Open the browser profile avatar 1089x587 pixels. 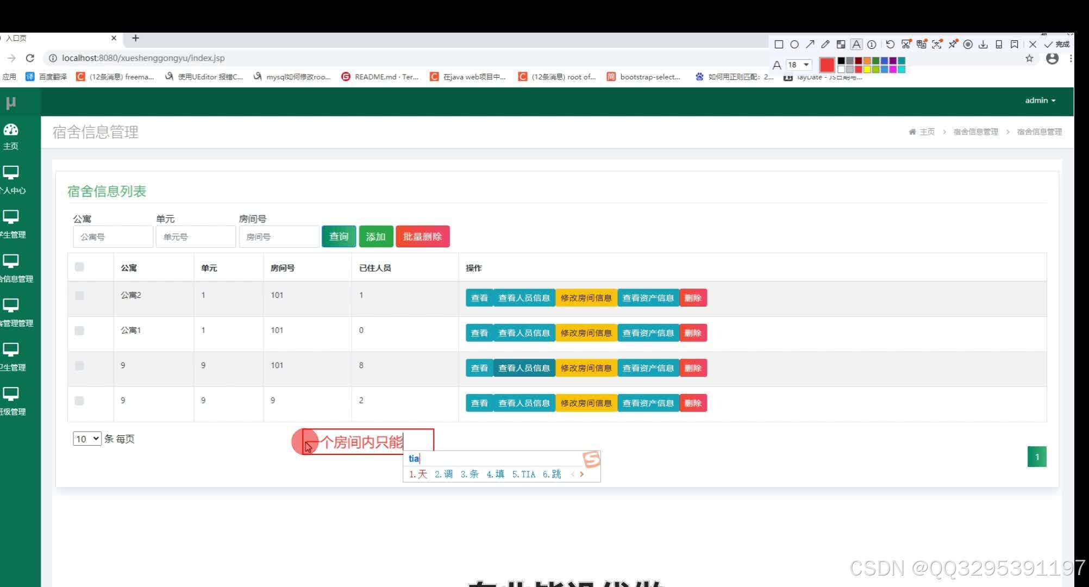(x=1053, y=59)
